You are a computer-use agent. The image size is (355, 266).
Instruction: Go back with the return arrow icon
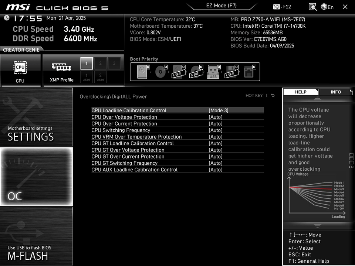(x=273, y=95)
